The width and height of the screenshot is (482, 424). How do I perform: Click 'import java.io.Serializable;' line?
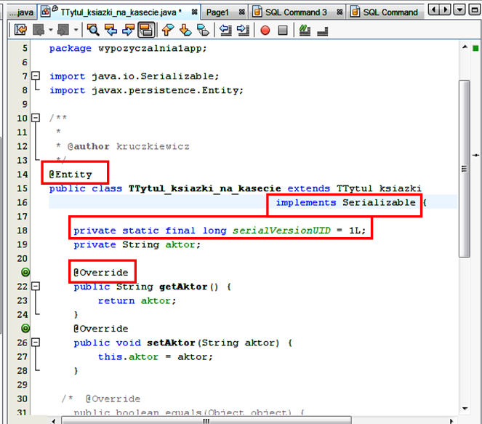point(134,76)
